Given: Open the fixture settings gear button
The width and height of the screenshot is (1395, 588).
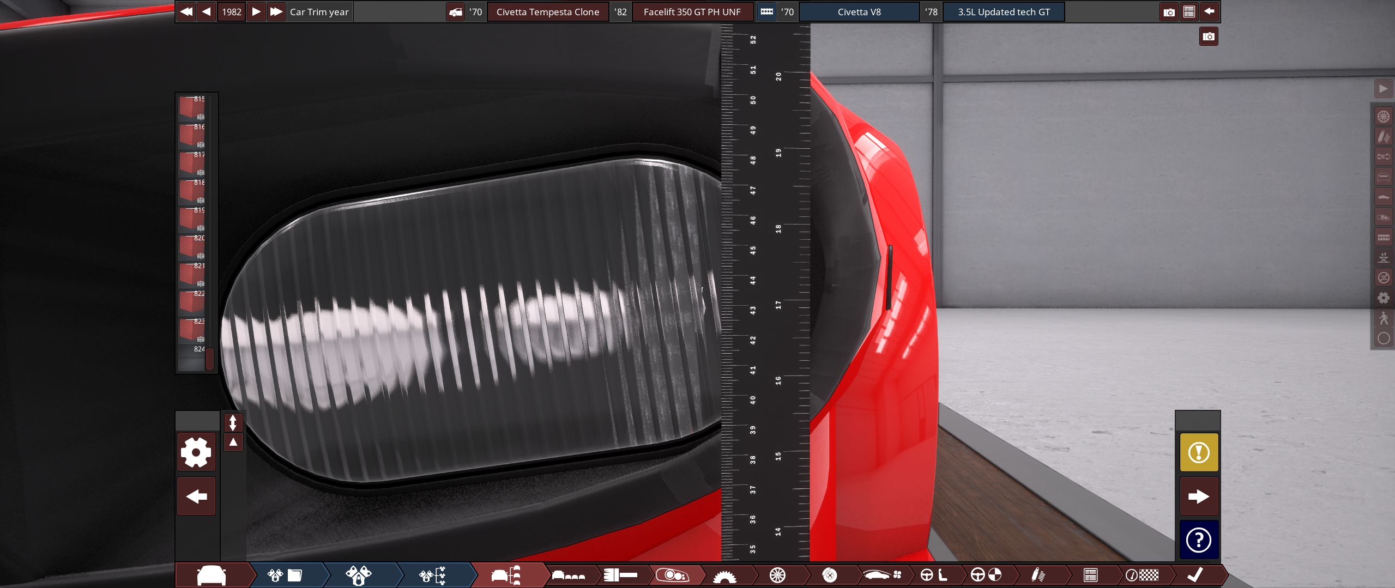Looking at the screenshot, I should [x=196, y=452].
